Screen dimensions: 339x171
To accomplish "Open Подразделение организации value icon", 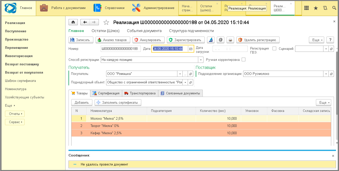I will click(331, 74).
